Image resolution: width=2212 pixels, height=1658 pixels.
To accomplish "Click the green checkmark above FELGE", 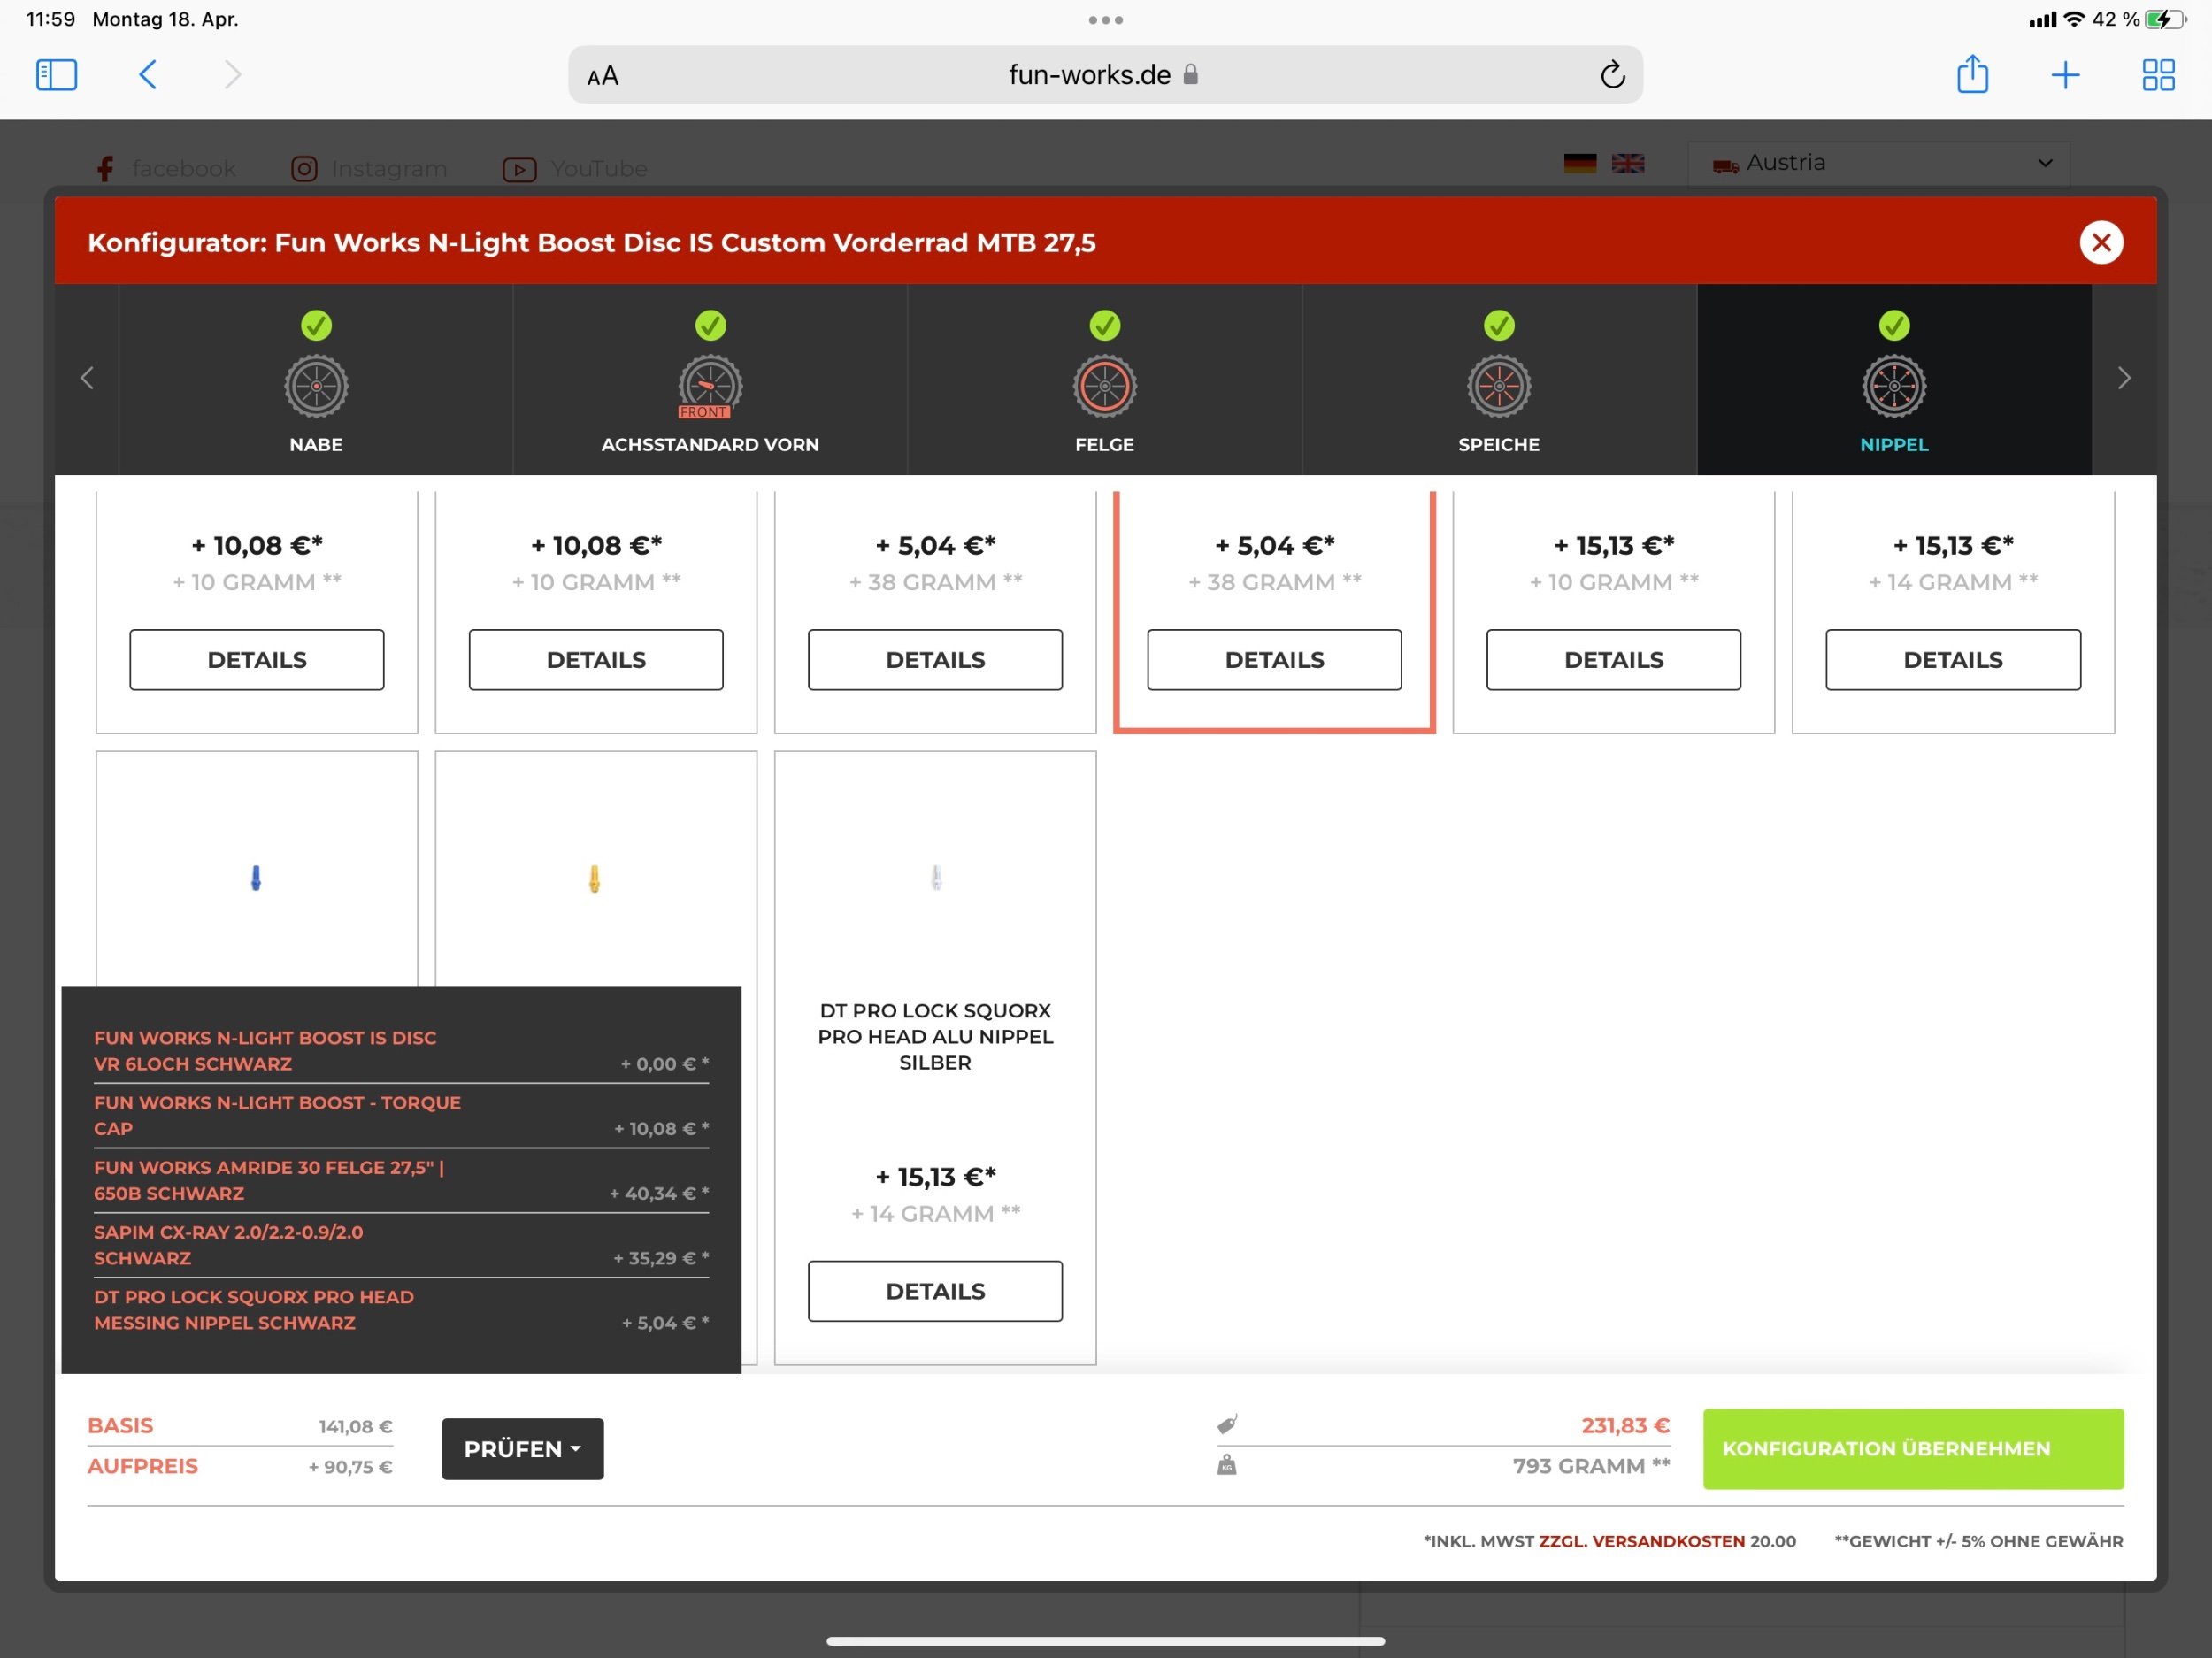I will [x=1104, y=325].
